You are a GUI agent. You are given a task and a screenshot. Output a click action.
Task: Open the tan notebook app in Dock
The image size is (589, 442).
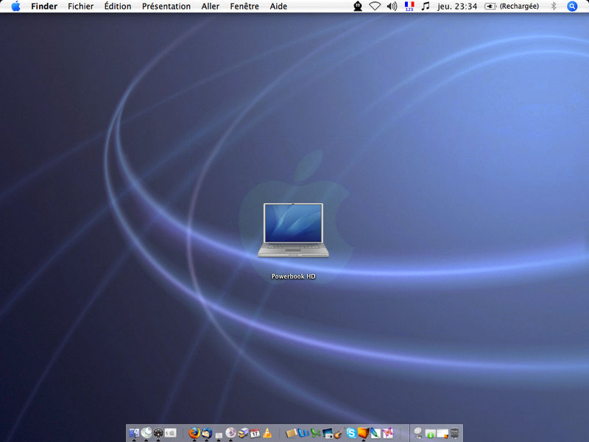coord(291,433)
